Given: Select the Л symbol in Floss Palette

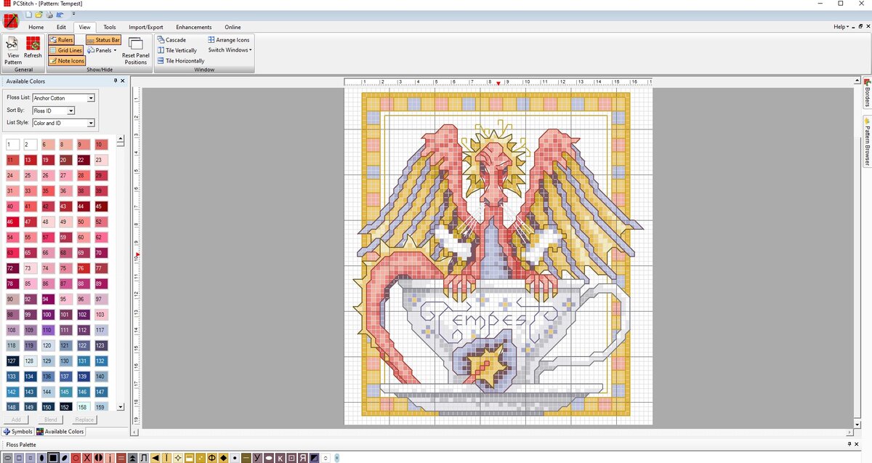Looking at the screenshot, I should click(144, 458).
